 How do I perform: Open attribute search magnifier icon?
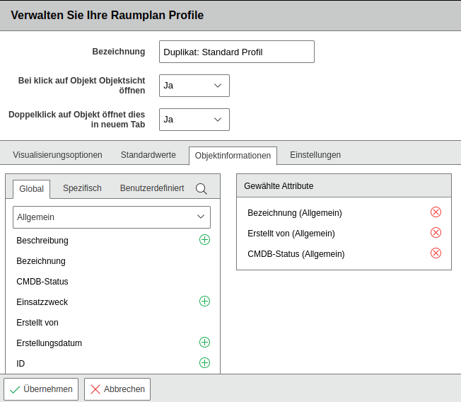pos(202,189)
